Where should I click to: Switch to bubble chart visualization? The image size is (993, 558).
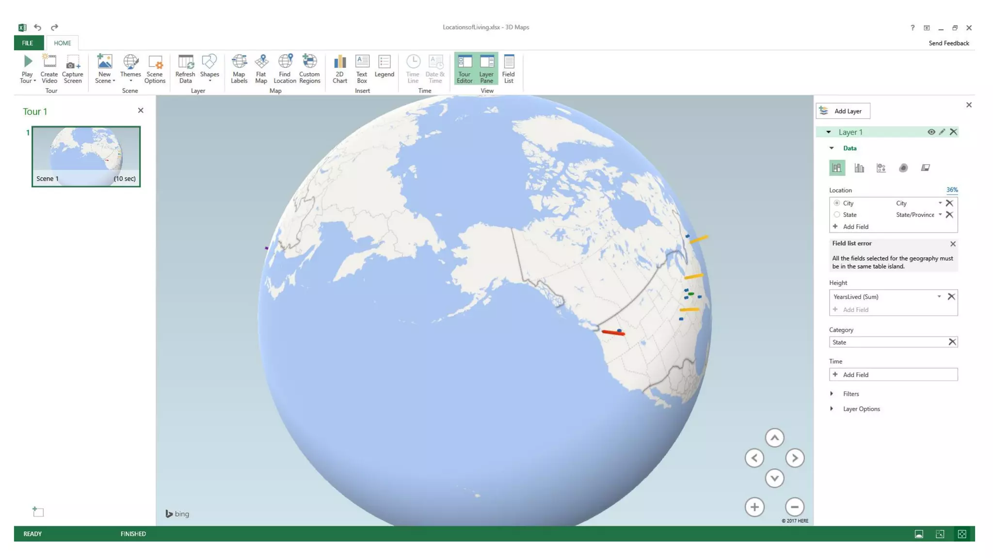point(881,168)
